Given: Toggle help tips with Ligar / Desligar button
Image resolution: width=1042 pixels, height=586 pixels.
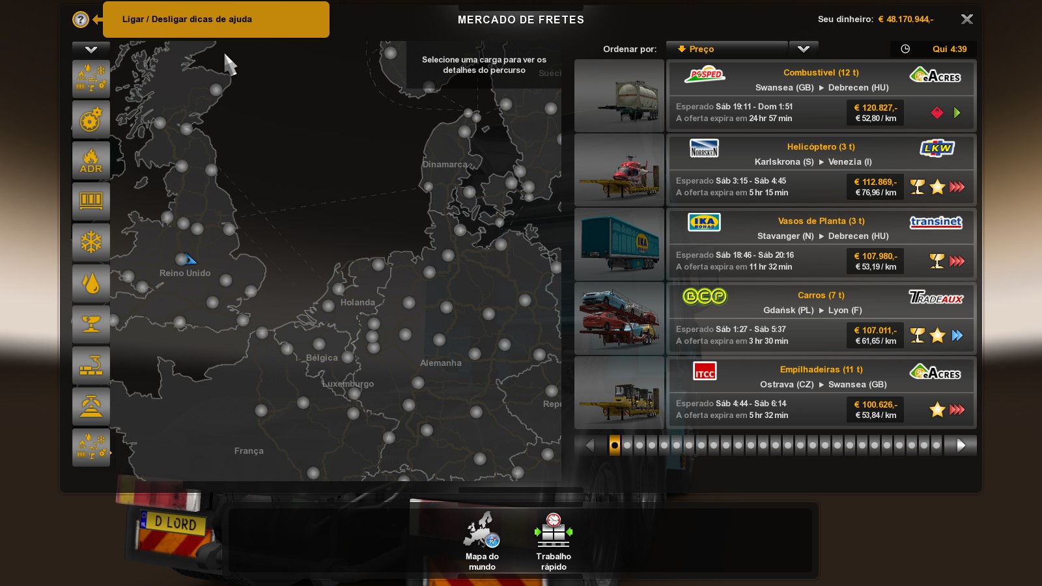Looking at the screenshot, I should pos(216,20).
